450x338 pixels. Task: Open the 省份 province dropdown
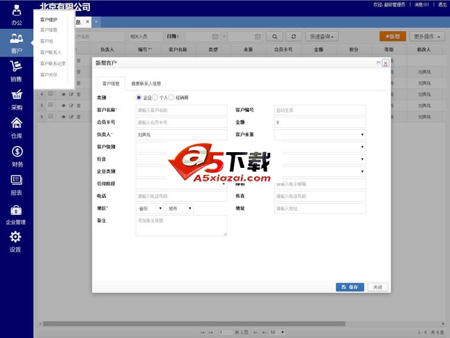[150, 208]
